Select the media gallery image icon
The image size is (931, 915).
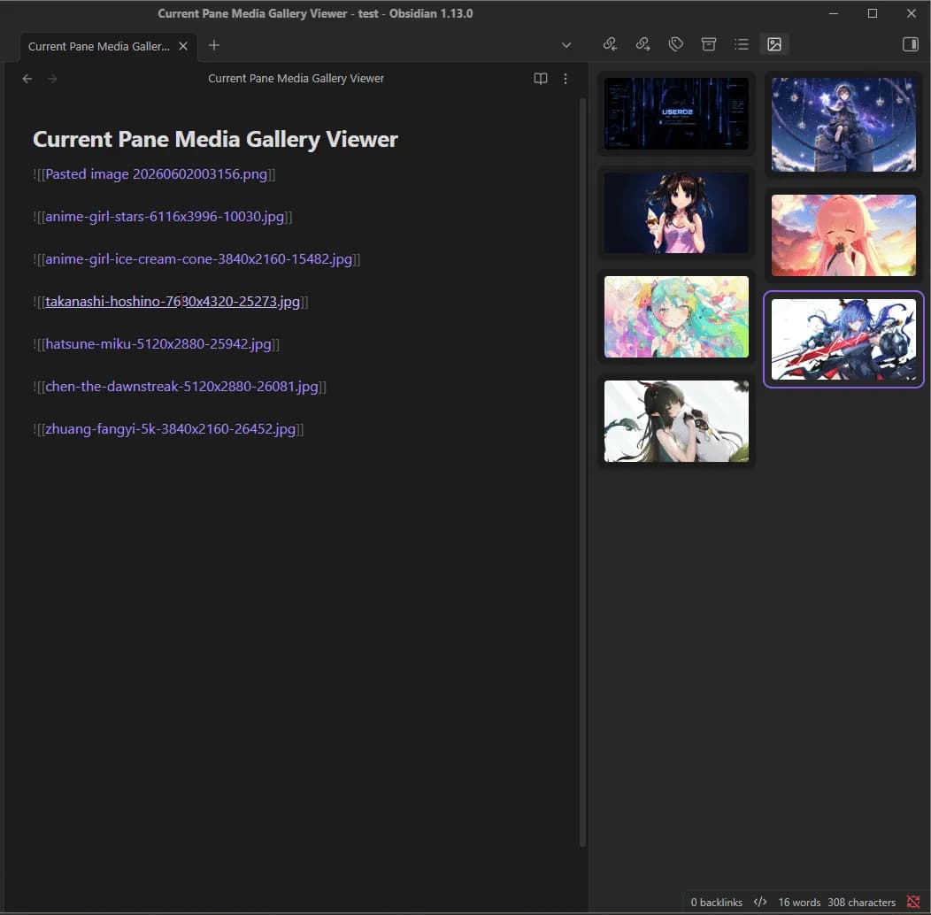(x=774, y=44)
